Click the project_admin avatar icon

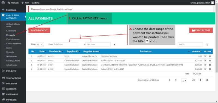click(213, 3)
